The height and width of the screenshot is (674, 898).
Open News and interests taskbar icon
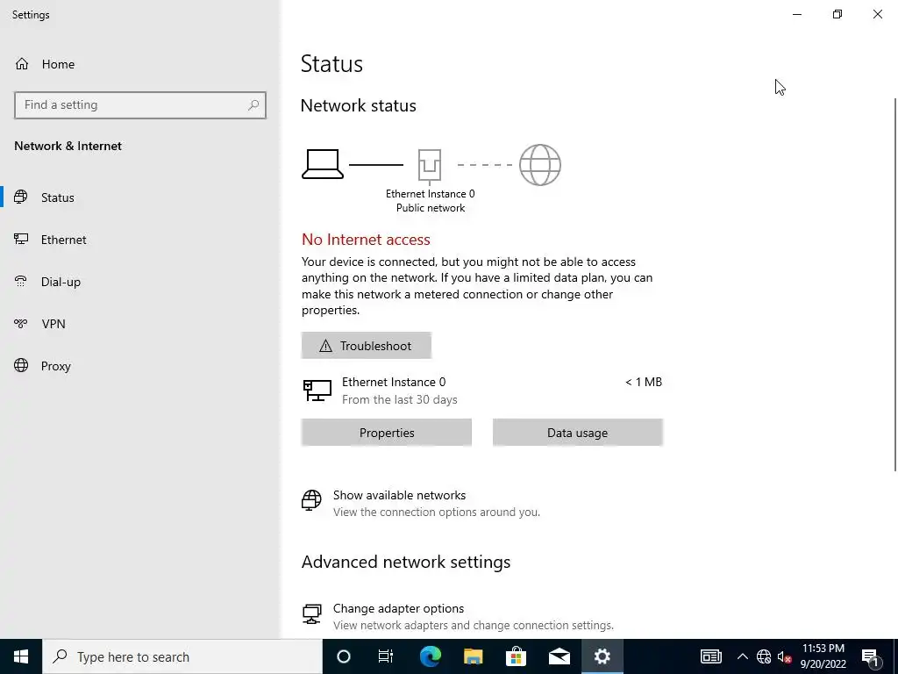710,656
